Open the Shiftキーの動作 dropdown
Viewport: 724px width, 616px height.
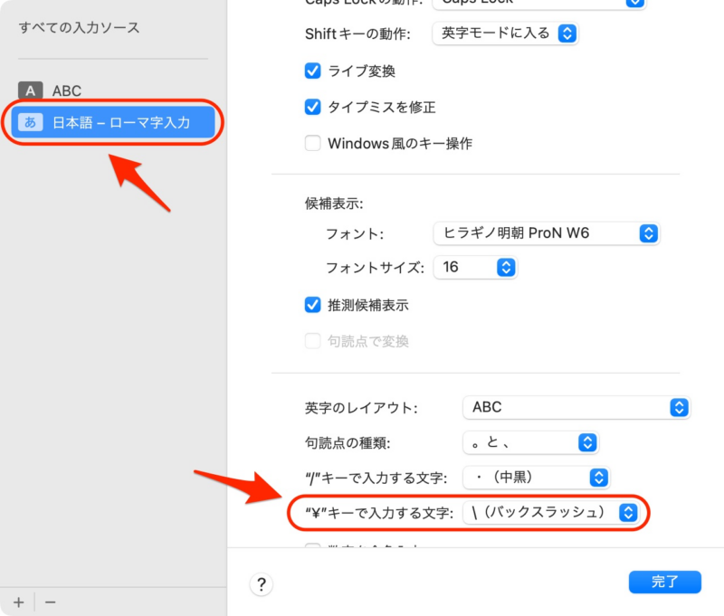coord(505,33)
